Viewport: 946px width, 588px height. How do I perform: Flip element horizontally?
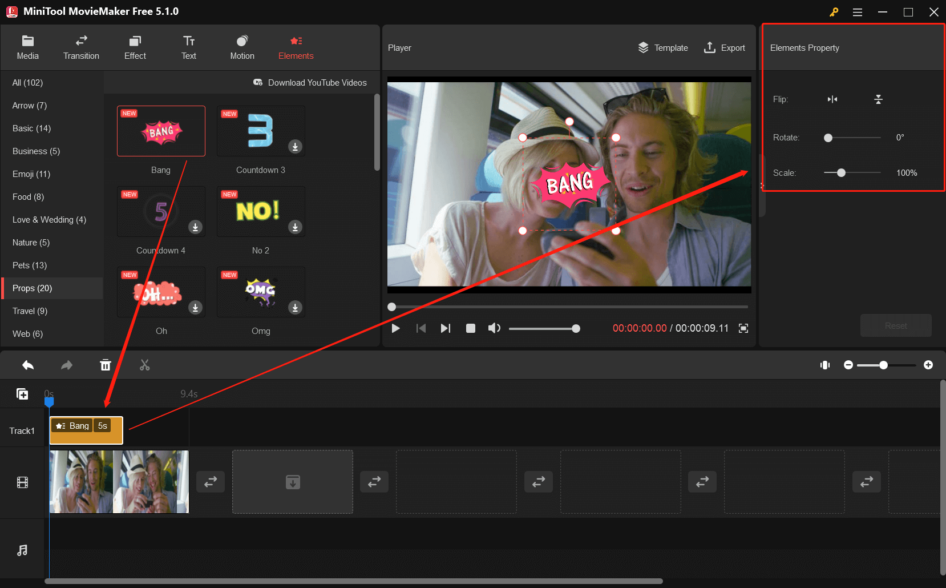tap(832, 99)
